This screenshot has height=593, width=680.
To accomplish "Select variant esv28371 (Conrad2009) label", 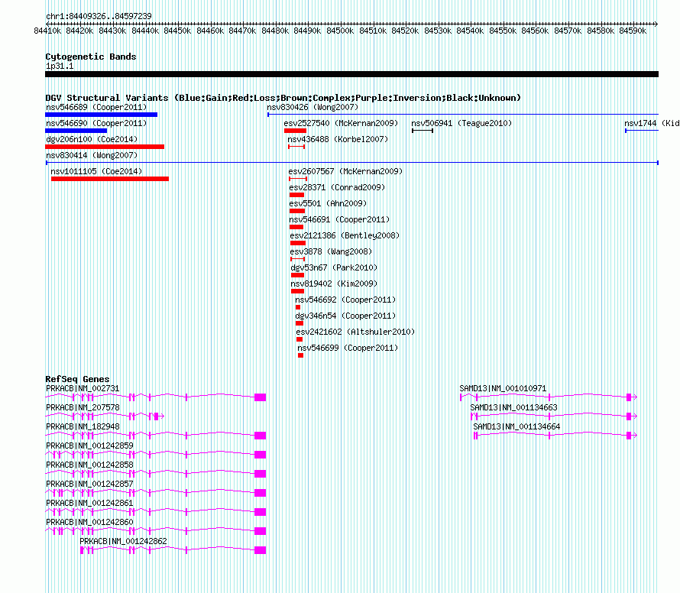I will click(337, 187).
